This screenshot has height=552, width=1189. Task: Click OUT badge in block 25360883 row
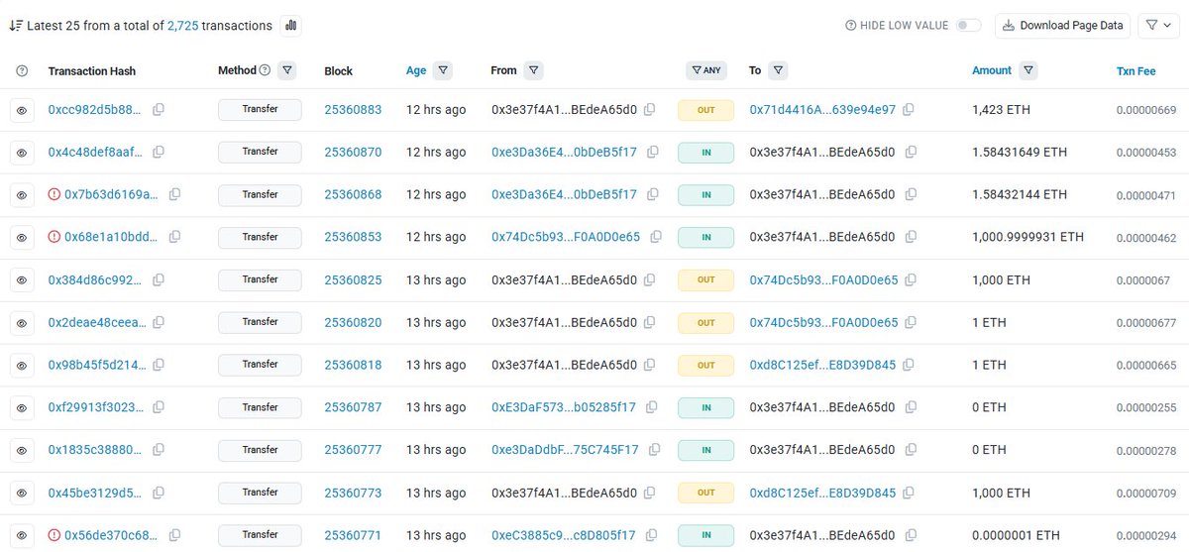point(705,109)
